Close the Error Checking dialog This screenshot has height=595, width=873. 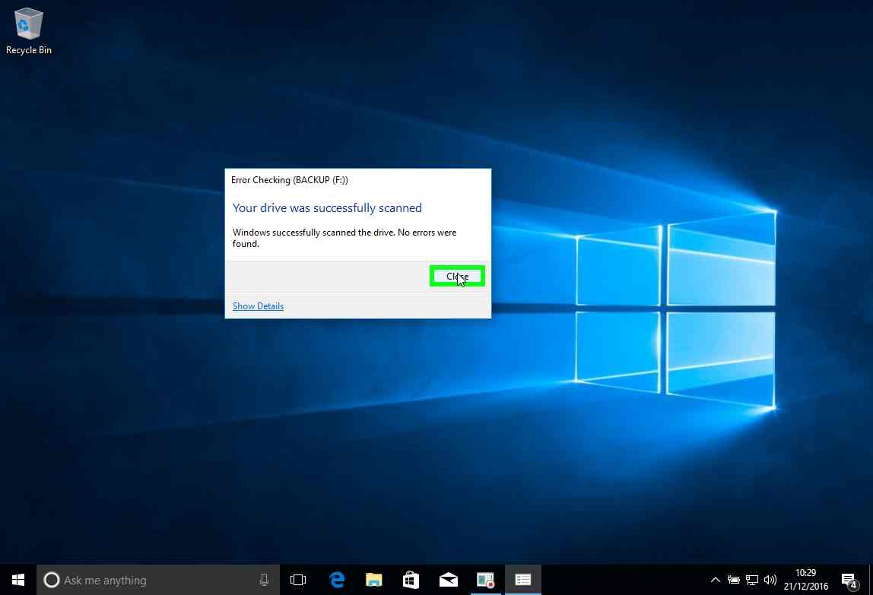pyautogui.click(x=457, y=276)
